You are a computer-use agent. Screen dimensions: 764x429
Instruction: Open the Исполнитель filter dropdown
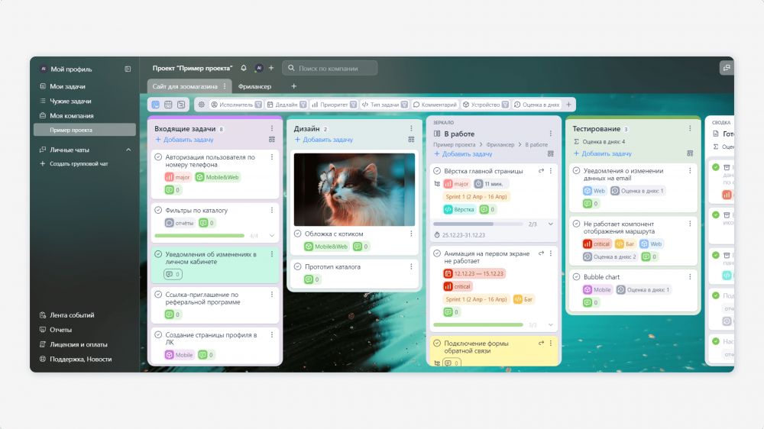pyautogui.click(x=259, y=105)
